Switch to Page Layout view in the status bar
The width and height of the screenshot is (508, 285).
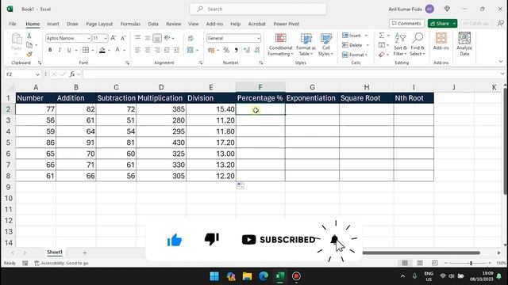pyautogui.click(x=420, y=263)
